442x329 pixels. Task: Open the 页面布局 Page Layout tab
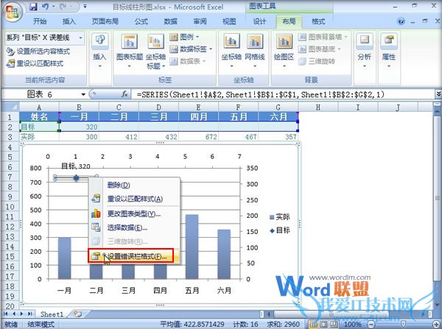click(x=105, y=21)
